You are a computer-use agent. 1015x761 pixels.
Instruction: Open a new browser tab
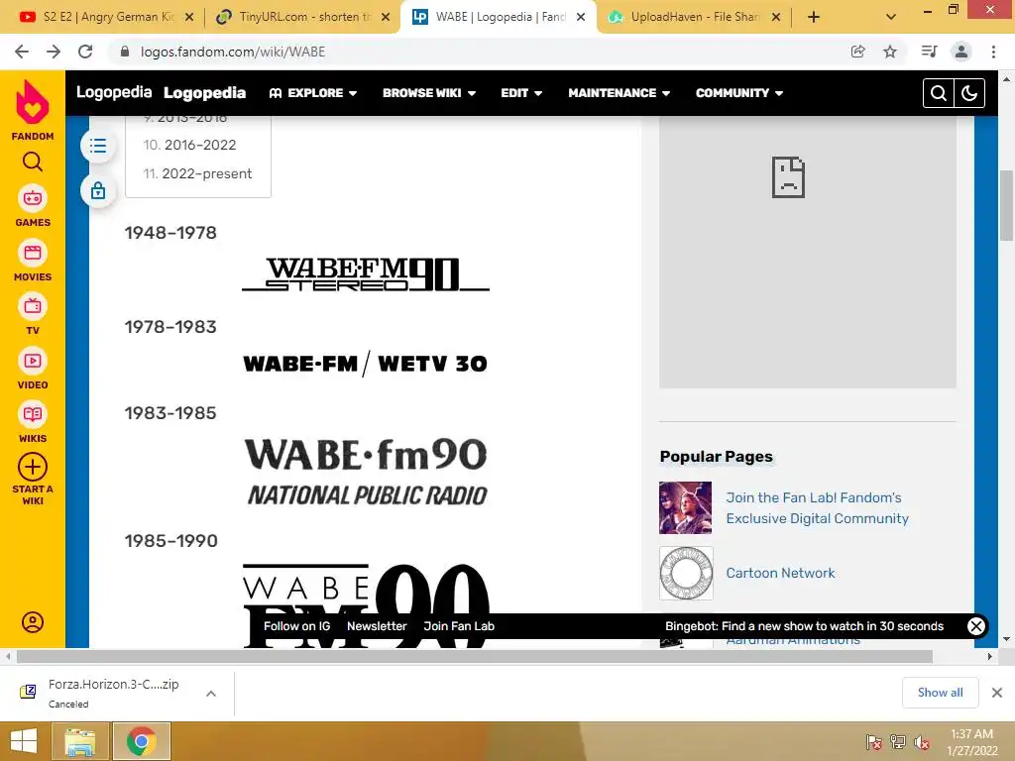[x=814, y=17]
